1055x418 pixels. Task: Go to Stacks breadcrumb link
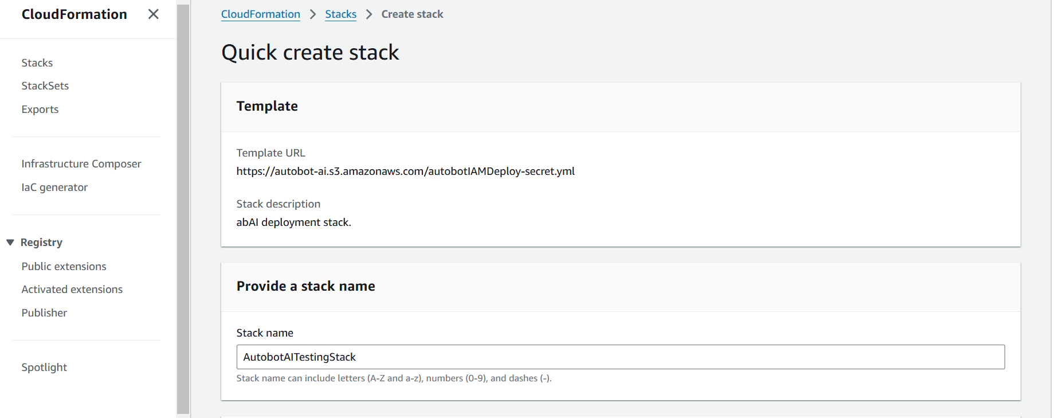[341, 14]
